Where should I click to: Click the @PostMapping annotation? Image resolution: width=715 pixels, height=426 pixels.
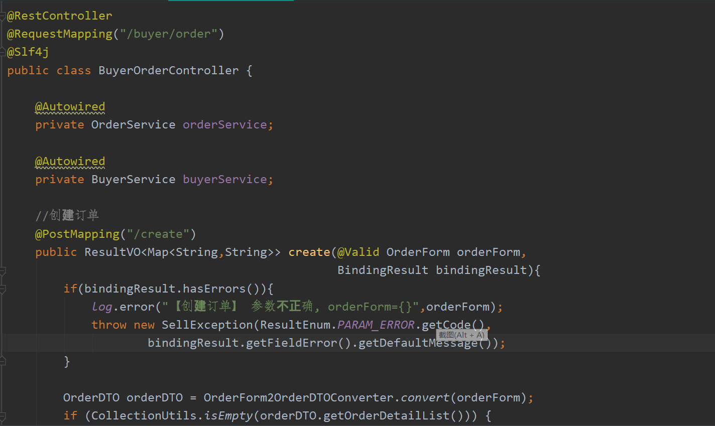tap(77, 234)
